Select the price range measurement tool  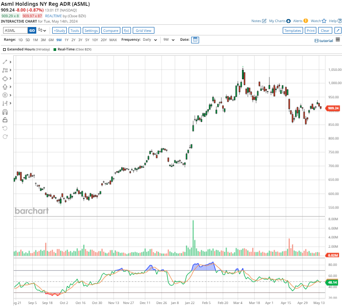[5, 103]
